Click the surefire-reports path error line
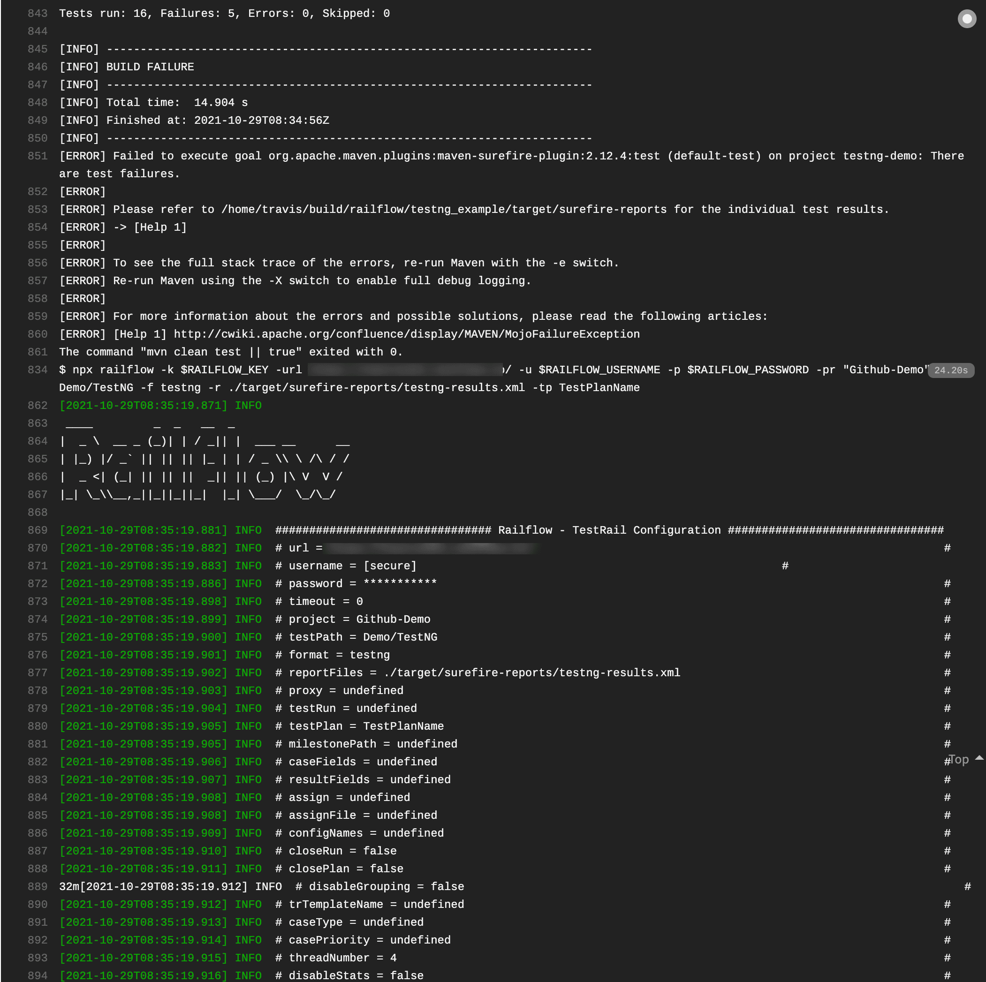Screen dimensions: 986x982 tap(474, 210)
